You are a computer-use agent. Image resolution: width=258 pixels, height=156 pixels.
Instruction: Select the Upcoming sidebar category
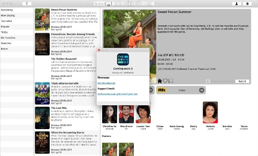tap(7, 9)
